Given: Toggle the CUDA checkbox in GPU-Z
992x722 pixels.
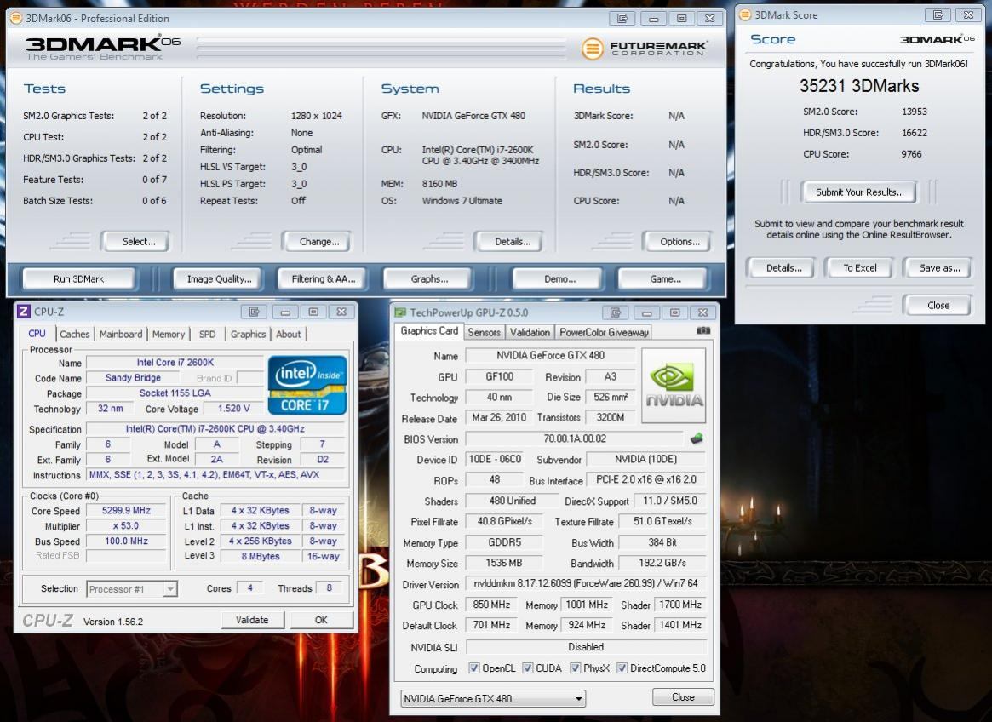Looking at the screenshot, I should [x=528, y=668].
